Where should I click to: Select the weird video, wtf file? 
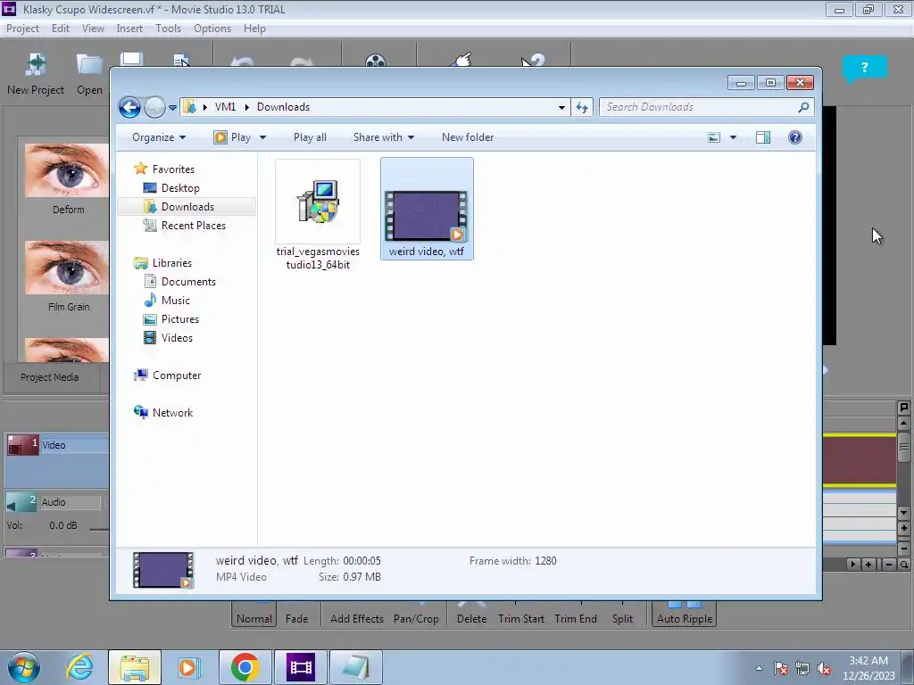(427, 209)
